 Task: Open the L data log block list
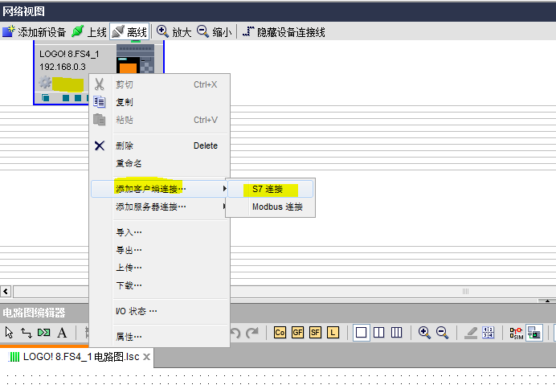point(333,333)
